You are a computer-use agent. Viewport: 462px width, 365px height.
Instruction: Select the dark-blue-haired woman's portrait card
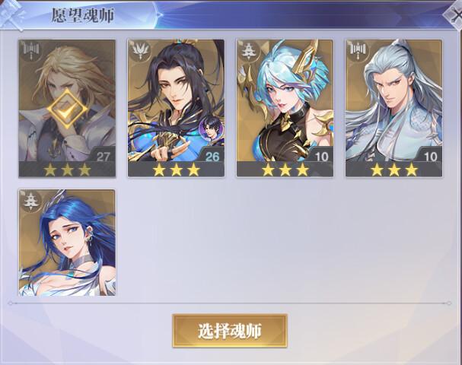click(x=67, y=243)
